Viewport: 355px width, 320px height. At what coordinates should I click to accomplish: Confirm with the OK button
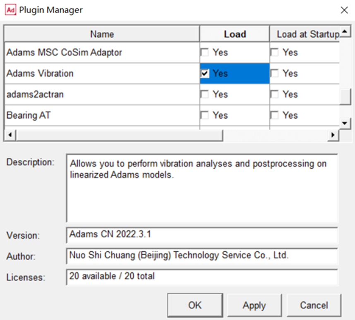click(x=195, y=305)
